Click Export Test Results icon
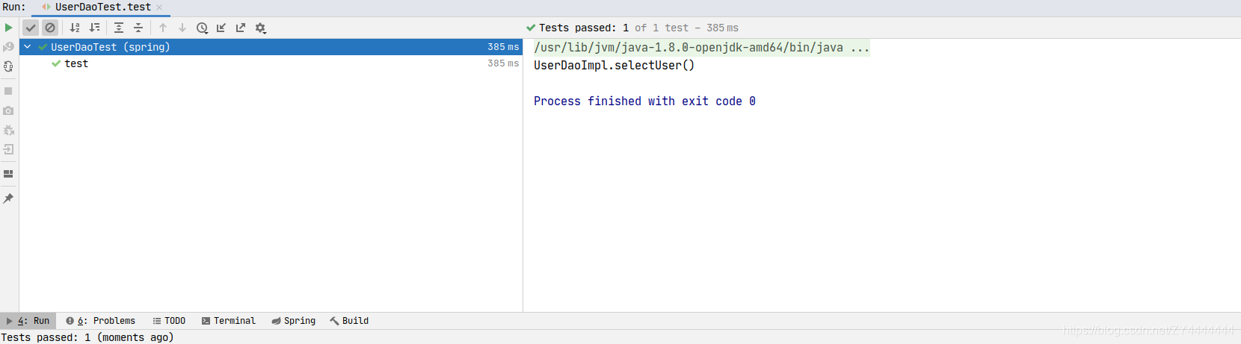 pos(241,28)
